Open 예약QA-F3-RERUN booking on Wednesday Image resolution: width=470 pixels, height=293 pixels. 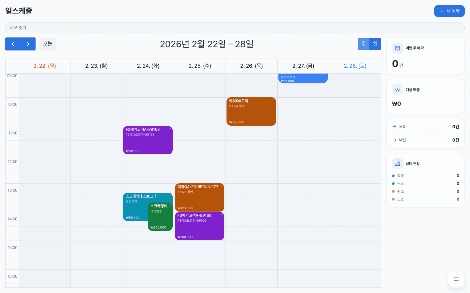pyautogui.click(x=199, y=197)
